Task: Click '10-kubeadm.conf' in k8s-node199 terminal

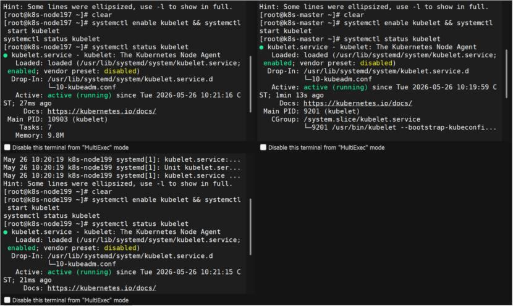Action: (x=86, y=264)
